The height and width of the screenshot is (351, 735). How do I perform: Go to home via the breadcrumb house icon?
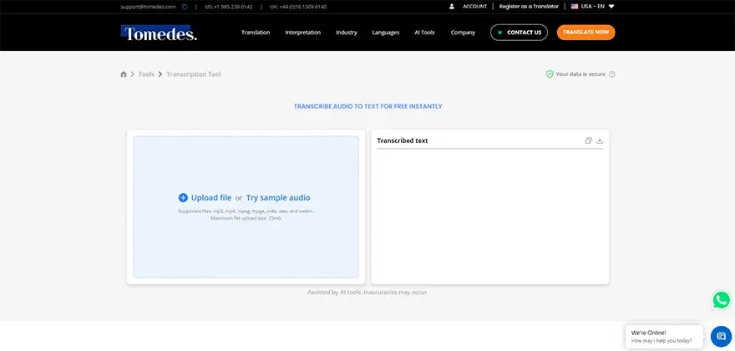tap(124, 74)
